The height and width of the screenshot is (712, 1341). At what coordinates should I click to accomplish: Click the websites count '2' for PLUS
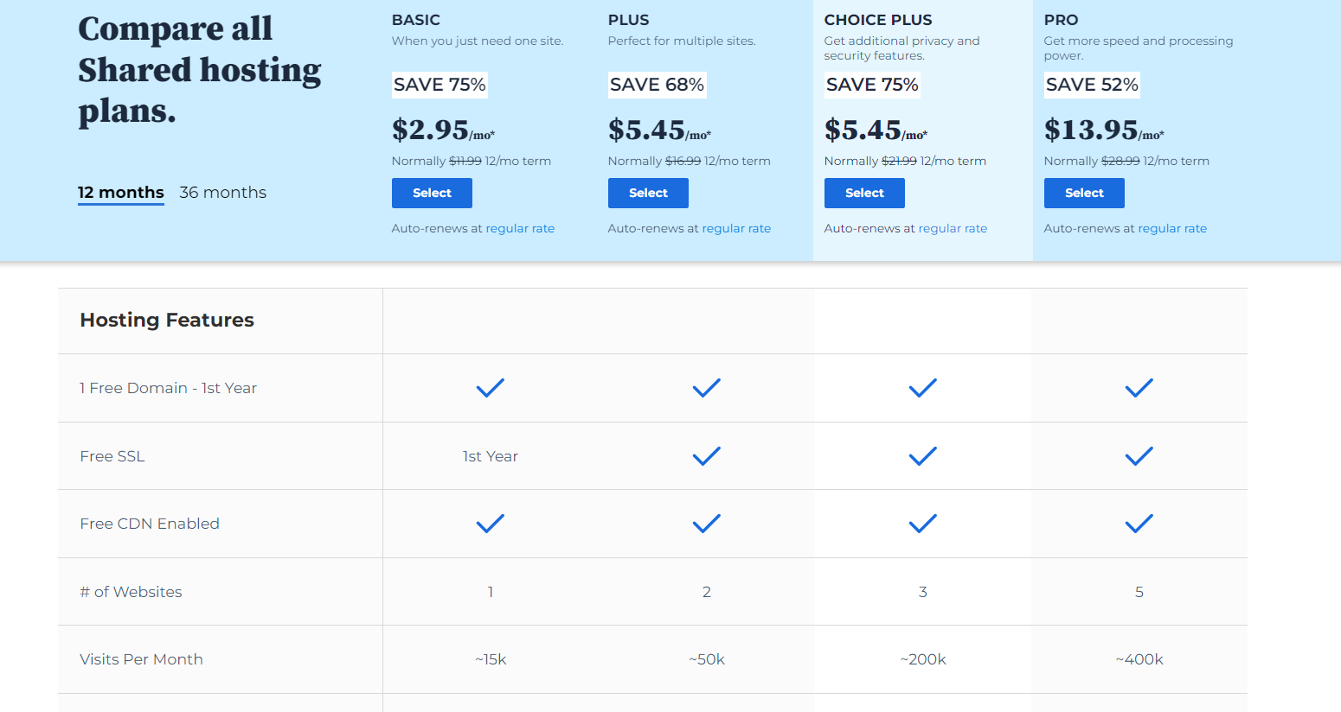pos(707,592)
